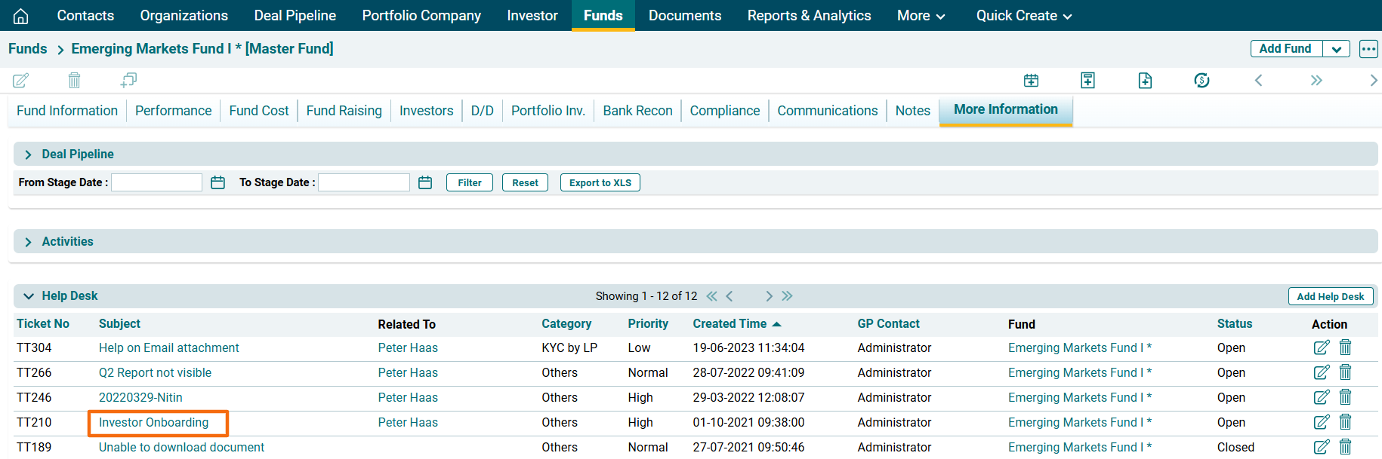Click the From Stage Date input field
Screen dimensions: 1382x459
click(x=157, y=182)
